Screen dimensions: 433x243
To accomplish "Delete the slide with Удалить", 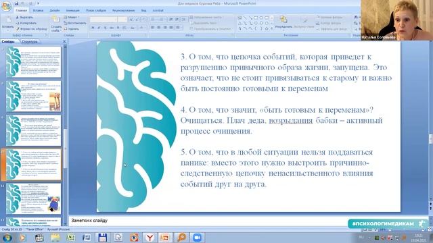I will (x=72, y=29).
